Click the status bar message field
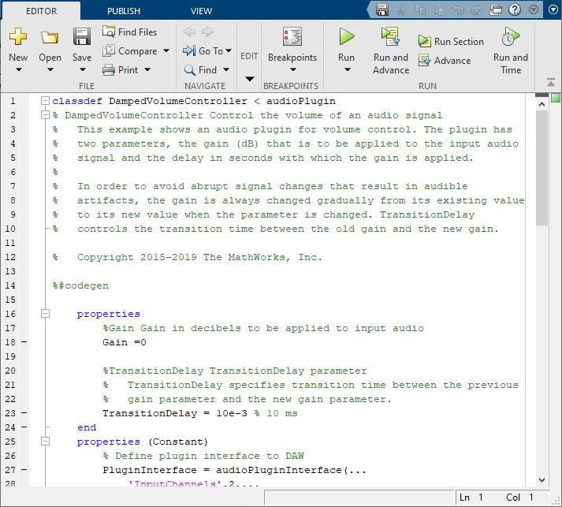Image resolution: width=562 pixels, height=507 pixels. [359, 498]
